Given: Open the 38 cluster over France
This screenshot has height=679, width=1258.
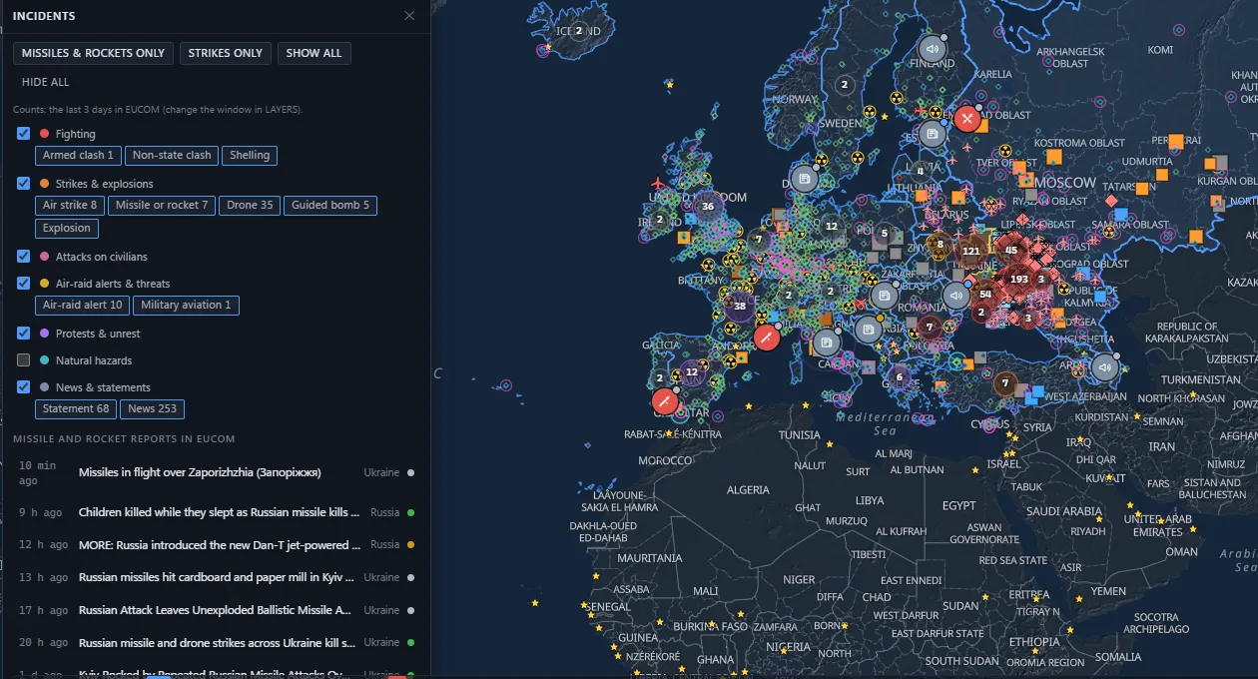Looking at the screenshot, I should [x=739, y=308].
